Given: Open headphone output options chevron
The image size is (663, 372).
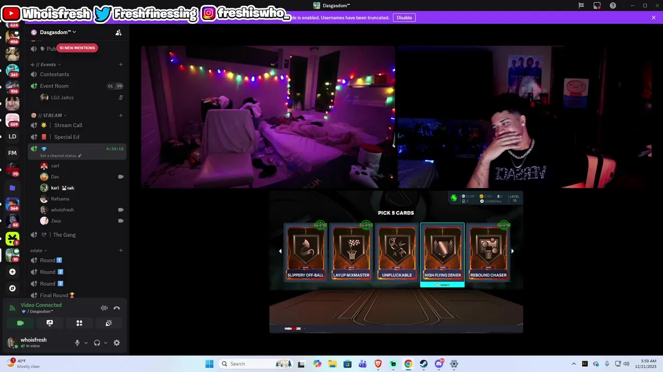Looking at the screenshot, I should click(106, 343).
